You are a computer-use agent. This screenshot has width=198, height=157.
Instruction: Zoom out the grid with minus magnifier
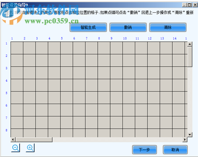click(16, 148)
